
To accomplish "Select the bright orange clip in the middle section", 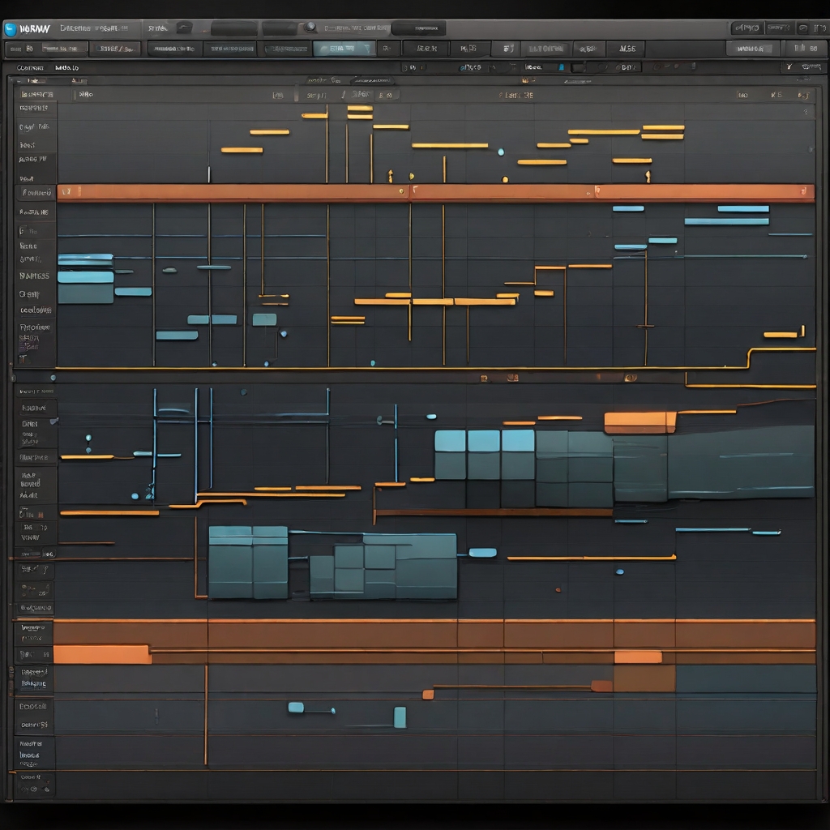I will [x=640, y=422].
